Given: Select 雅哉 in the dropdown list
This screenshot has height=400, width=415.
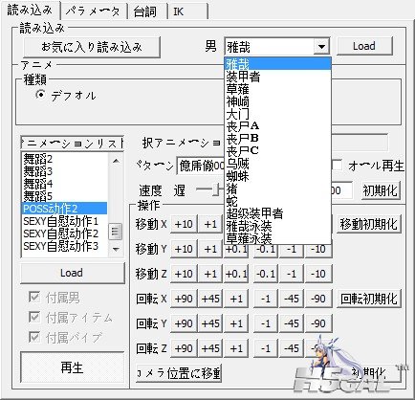Looking at the screenshot, I should point(278,64).
